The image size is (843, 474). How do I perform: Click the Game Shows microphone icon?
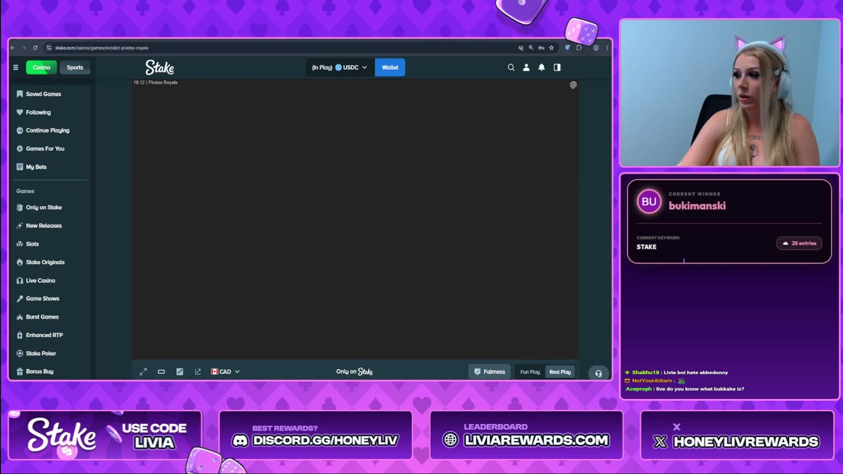click(x=20, y=299)
